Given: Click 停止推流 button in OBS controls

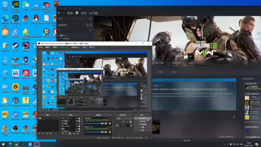Looking at the screenshot, I should (x=143, y=119).
